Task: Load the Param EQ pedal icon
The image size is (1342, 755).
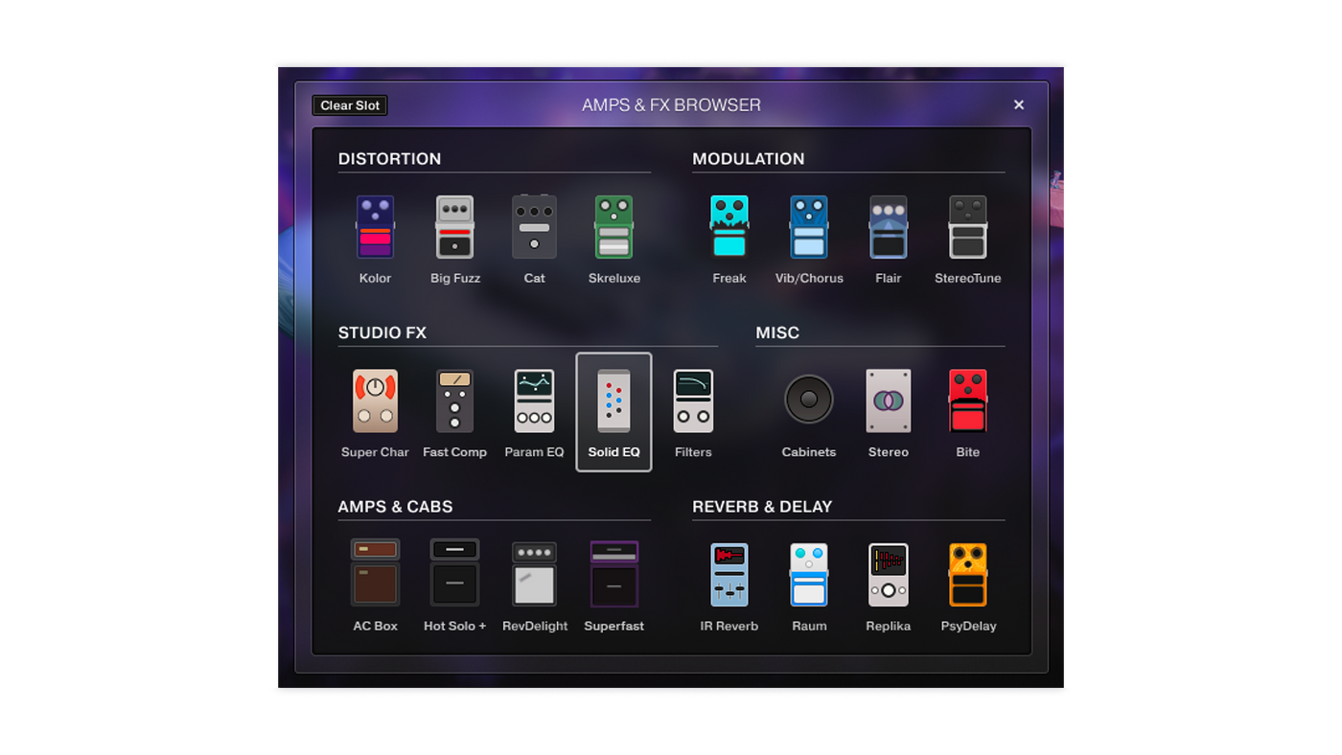Action: (534, 400)
